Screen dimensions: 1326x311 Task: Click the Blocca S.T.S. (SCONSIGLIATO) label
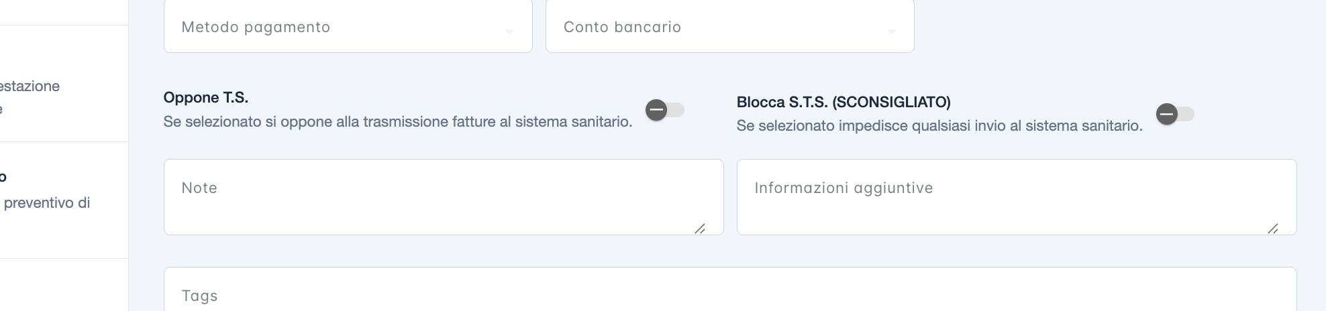point(844,103)
